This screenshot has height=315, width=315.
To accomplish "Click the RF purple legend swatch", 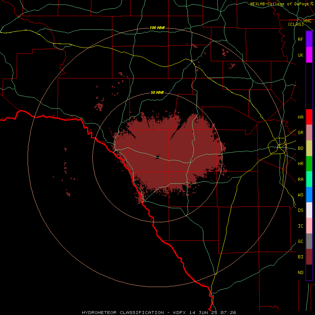I will (x=309, y=39).
